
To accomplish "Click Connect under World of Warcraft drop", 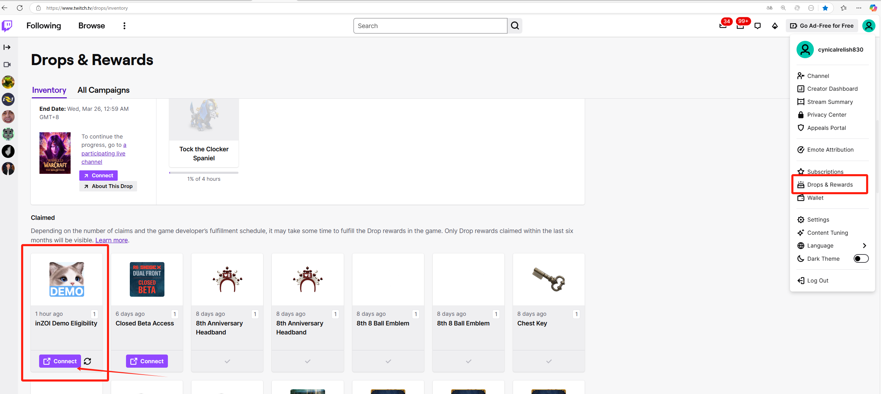I will (x=99, y=176).
